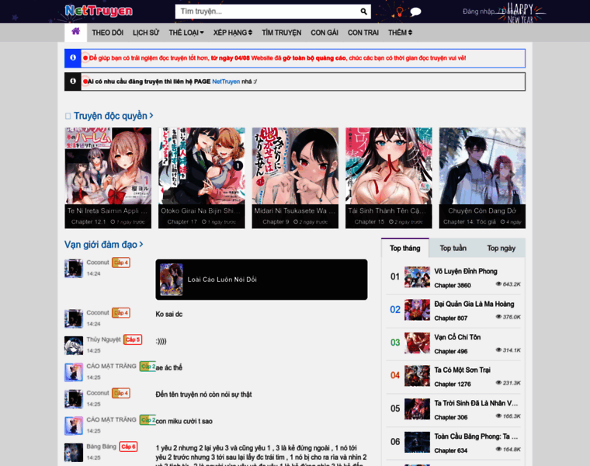Viewport: 590px width, 466px height.
Task: Open Chuyện Còn Dang Dở cover
Action: (x=482, y=166)
